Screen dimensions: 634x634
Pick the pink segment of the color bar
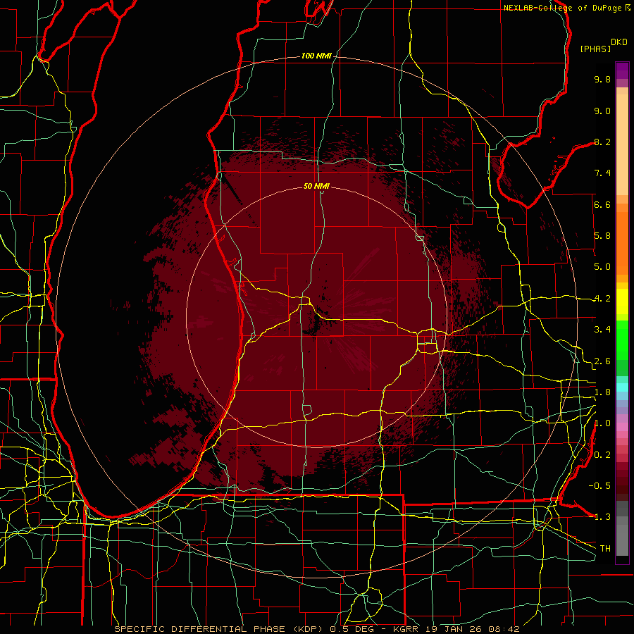[x=622, y=427]
